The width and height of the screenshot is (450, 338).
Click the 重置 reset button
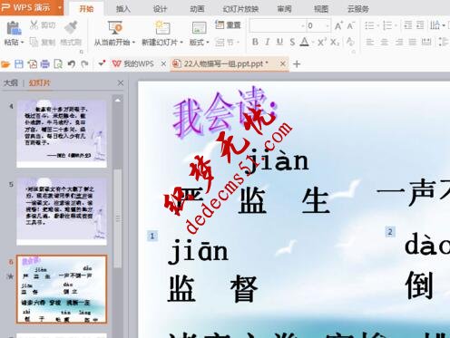228,24
